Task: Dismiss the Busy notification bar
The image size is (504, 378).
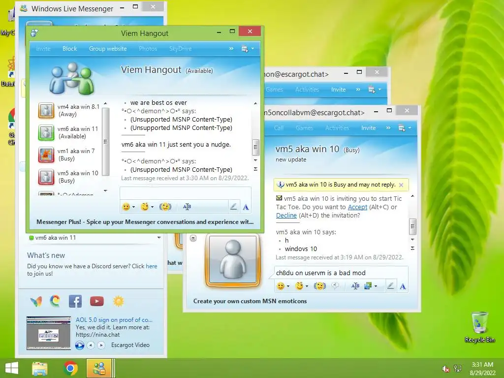Action: [401, 185]
